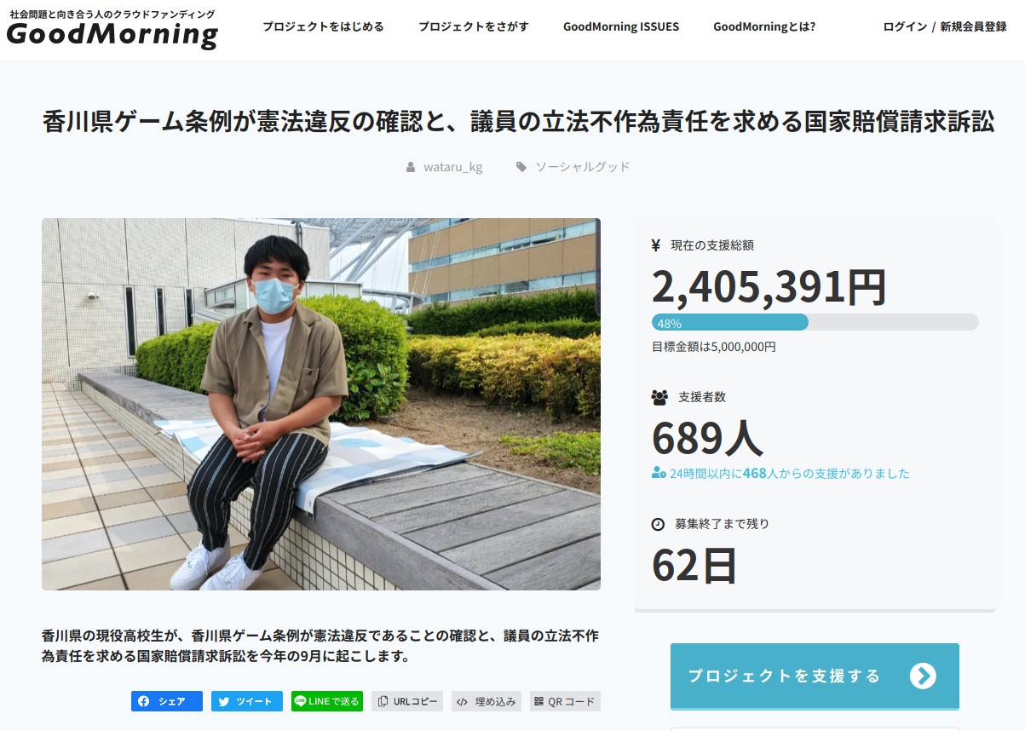Click the user icon beside wataru_kg
1025x731 pixels.
(411, 167)
